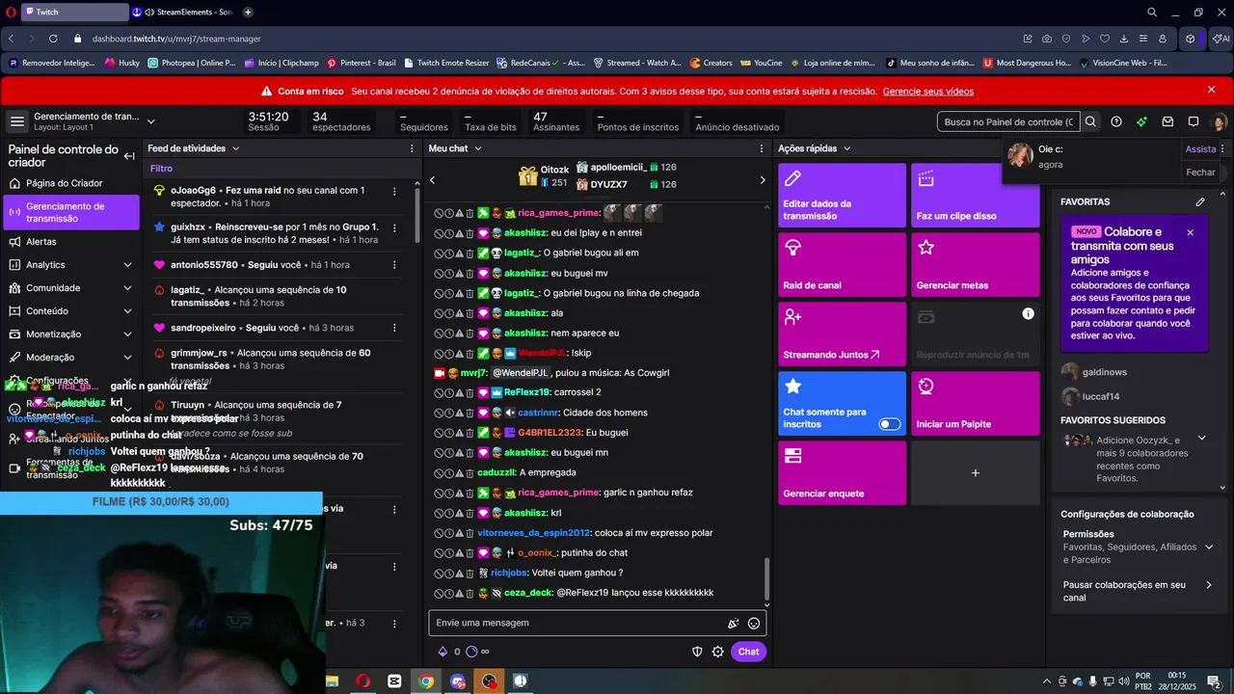Switch to the StreamElements browser tab

[x=183, y=13]
